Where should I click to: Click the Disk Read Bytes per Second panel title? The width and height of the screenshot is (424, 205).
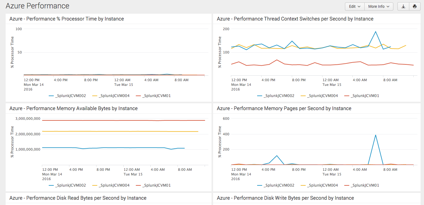(x=78, y=198)
